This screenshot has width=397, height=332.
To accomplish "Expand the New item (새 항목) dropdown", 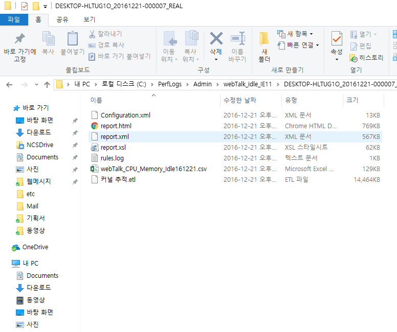I will click(311, 34).
